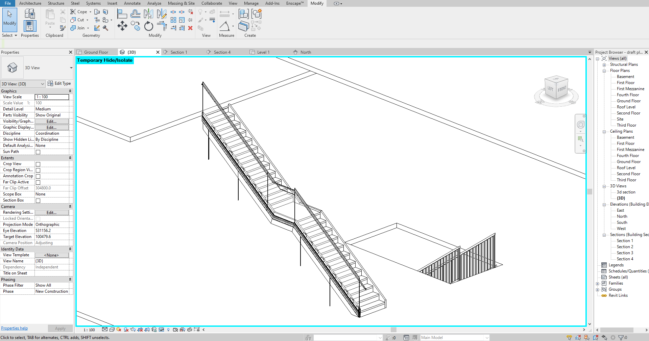This screenshot has height=341, width=649.
Task: Toggle the Select Links status icon
Action: point(569,338)
